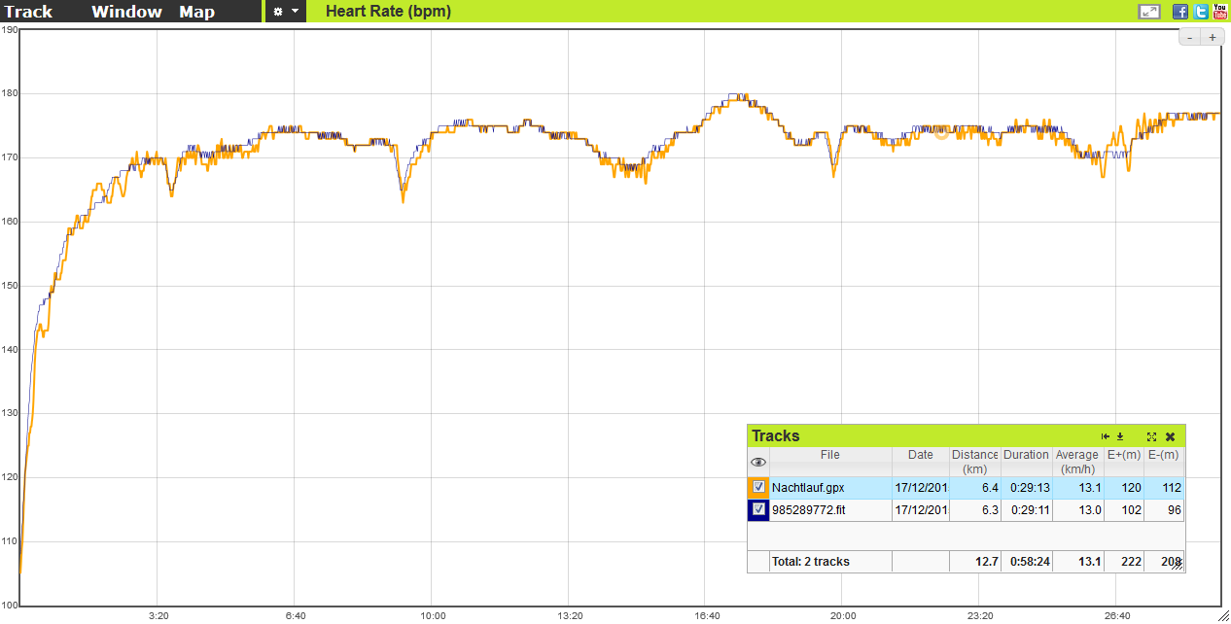Zoom out the chart with minus button
Screen dimensions: 1231x624
coord(1190,38)
